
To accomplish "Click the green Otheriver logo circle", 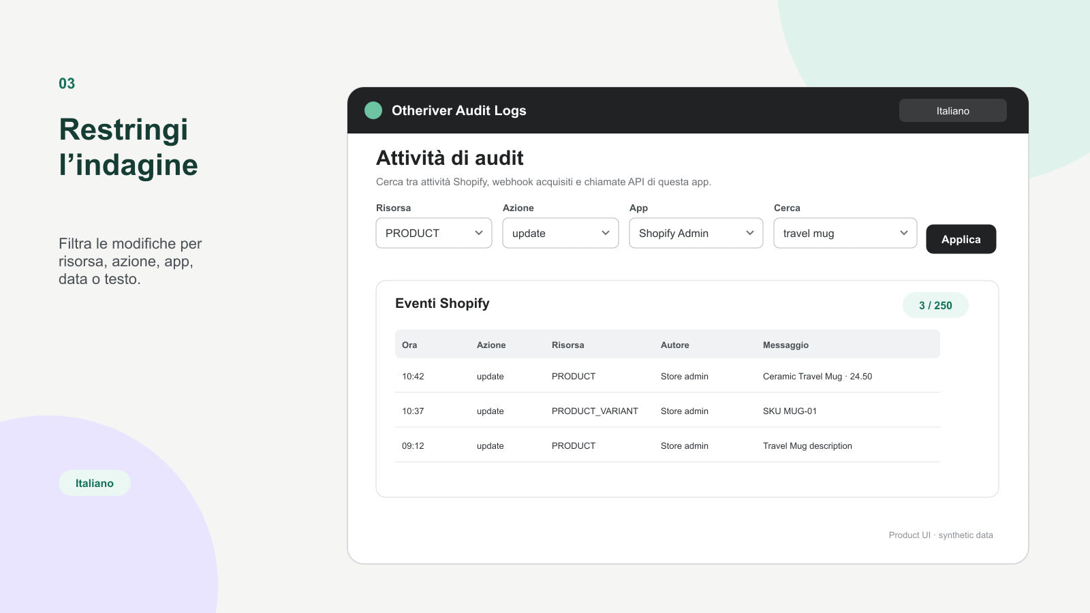I will coord(373,110).
